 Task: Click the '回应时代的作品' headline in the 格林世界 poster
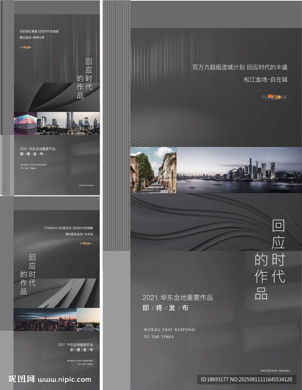click(85, 78)
